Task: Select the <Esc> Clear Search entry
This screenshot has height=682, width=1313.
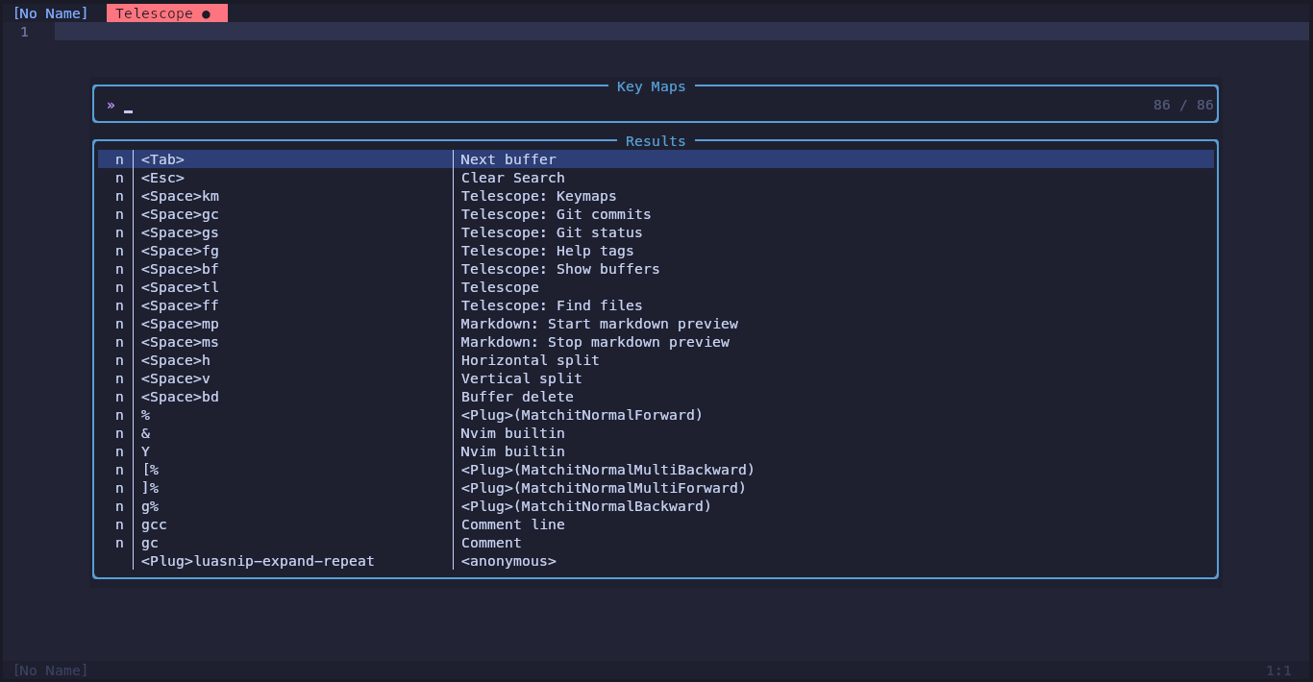Action: click(x=656, y=178)
